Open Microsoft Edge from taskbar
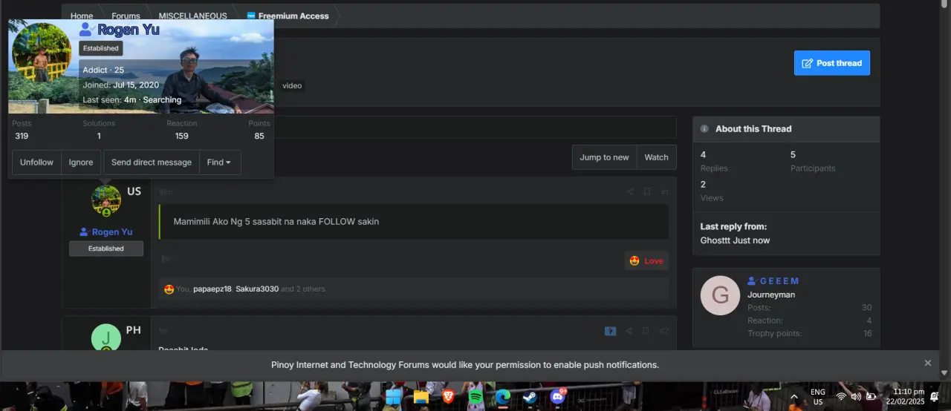Image resolution: width=951 pixels, height=411 pixels. pyautogui.click(x=504, y=397)
